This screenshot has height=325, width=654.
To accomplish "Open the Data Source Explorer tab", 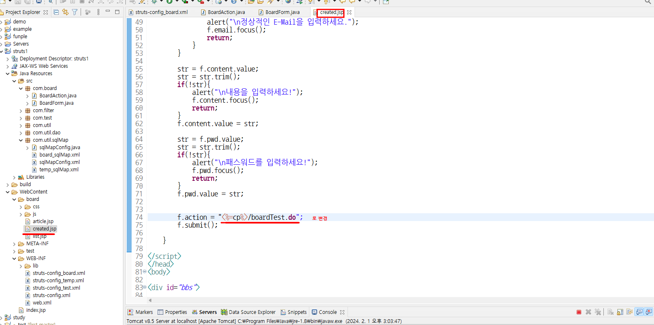I will (248, 312).
